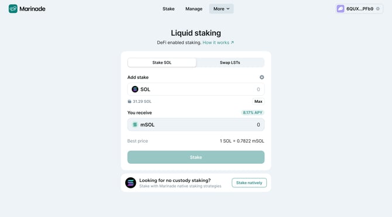Click the Max button
The image size is (392, 217).
[x=258, y=102]
